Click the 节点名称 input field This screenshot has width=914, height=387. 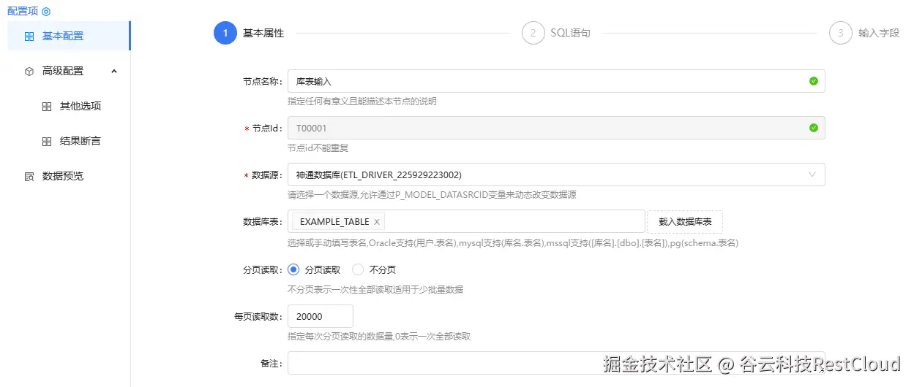(556, 81)
